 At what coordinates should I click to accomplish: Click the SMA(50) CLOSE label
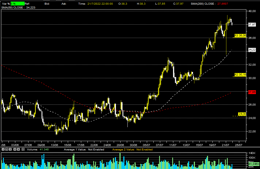(12, 7)
